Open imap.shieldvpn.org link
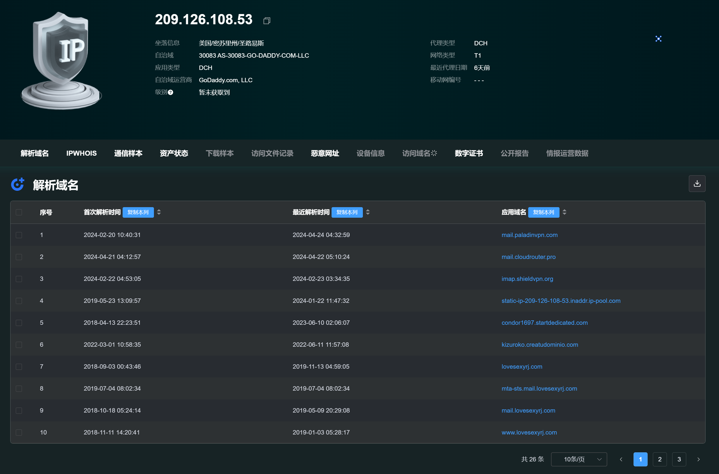719x474 pixels. 527,279
